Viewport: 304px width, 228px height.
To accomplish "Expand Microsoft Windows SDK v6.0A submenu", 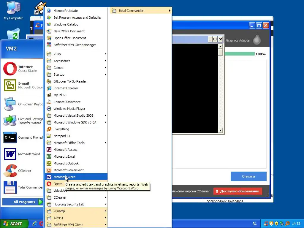I will coord(76,122).
